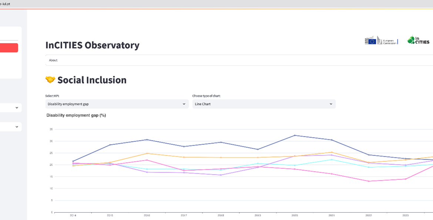The height and width of the screenshot is (220, 433).
Task: Click the 2016 label on the x-axis
Action: [147, 215]
